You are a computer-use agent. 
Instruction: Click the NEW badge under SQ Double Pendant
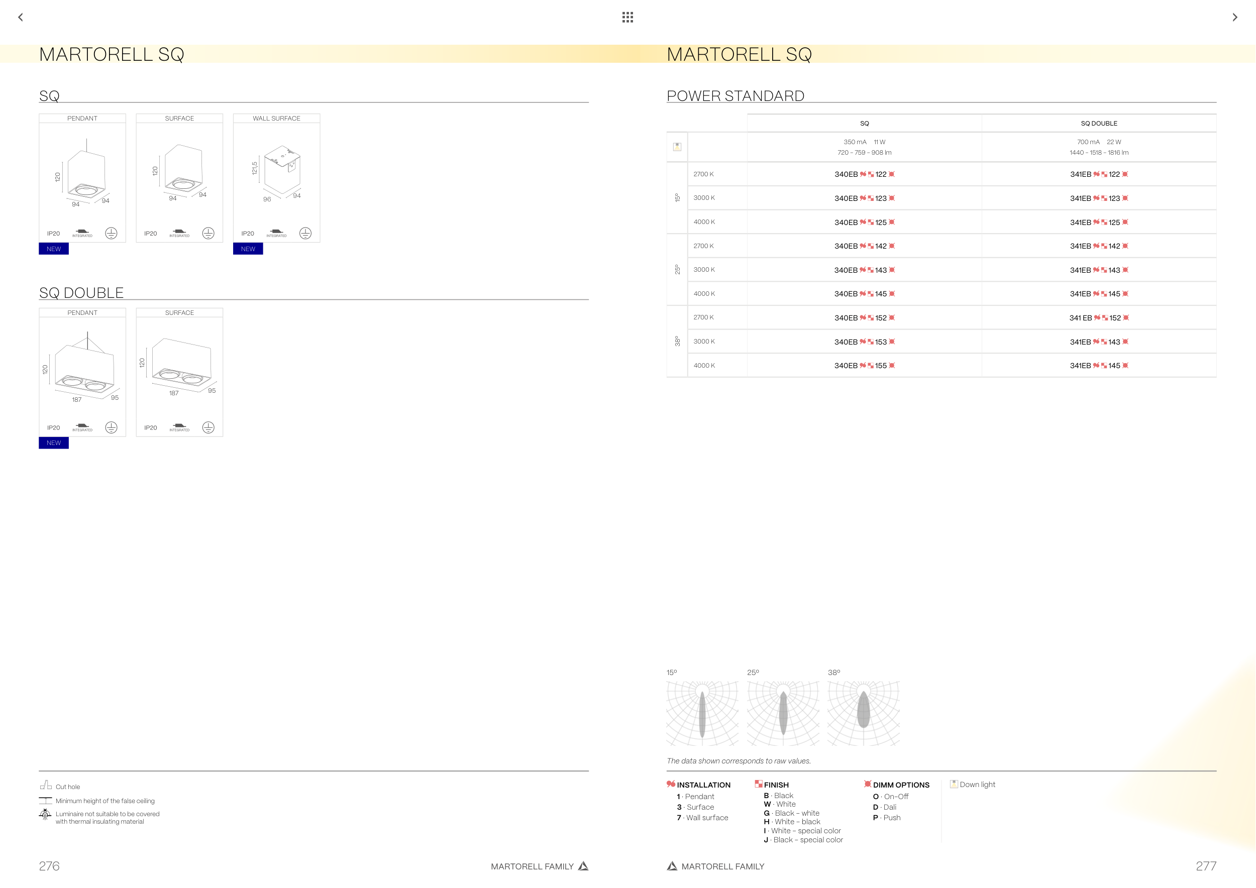(x=54, y=443)
